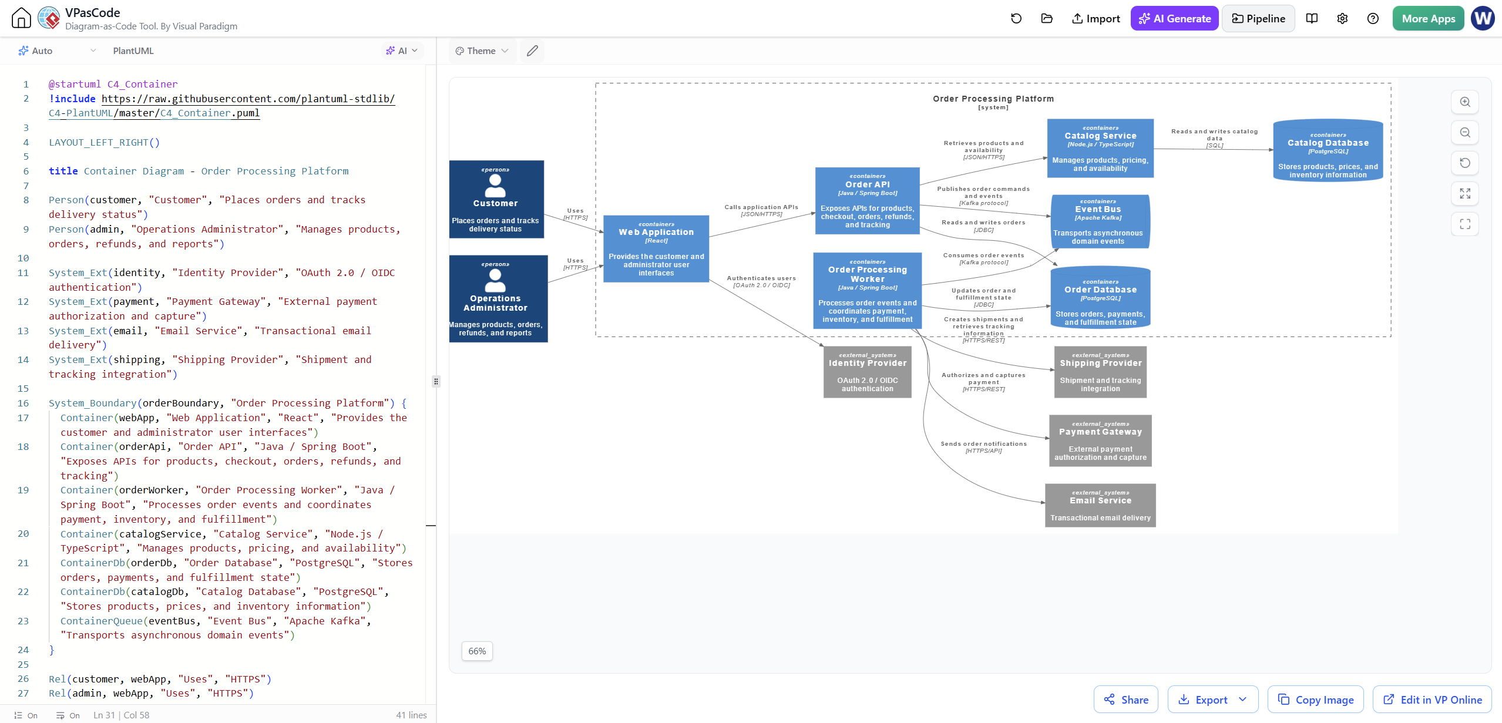Fit diagram to screen with arrows icon
Image resolution: width=1502 pixels, height=723 pixels.
pyautogui.click(x=1465, y=194)
